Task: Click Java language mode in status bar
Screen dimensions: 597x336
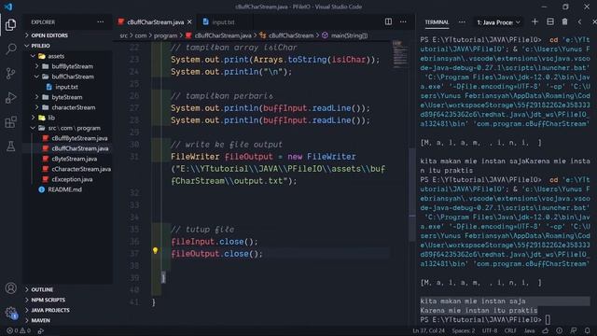Action: point(529,330)
